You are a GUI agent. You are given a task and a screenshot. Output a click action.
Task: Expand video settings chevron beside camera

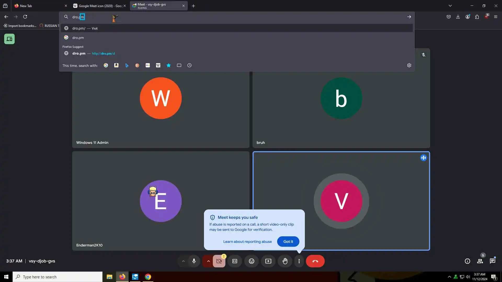[x=208, y=261]
